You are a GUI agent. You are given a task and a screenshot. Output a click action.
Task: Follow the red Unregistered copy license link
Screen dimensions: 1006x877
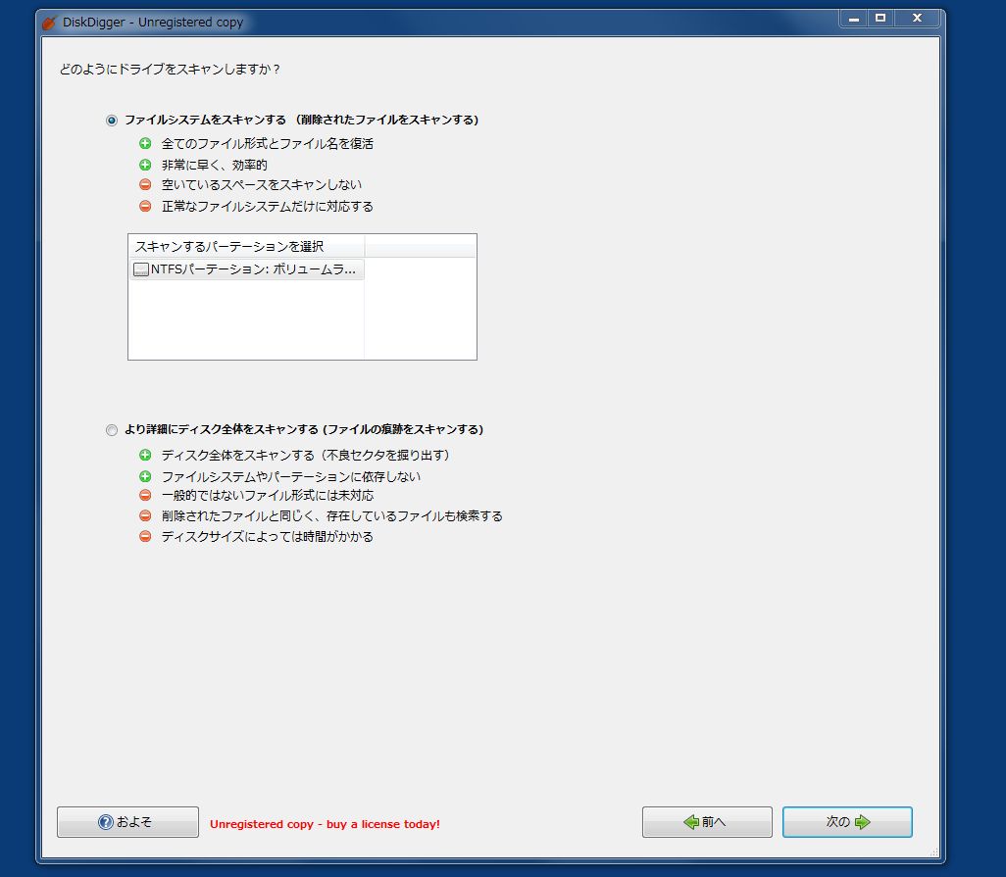[325, 824]
